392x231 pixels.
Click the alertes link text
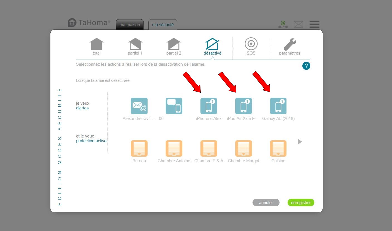pos(82,108)
